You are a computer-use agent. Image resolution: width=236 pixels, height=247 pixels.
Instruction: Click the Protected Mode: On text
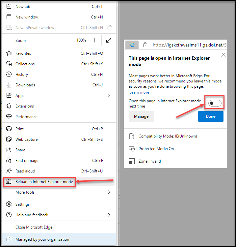tap(156, 149)
